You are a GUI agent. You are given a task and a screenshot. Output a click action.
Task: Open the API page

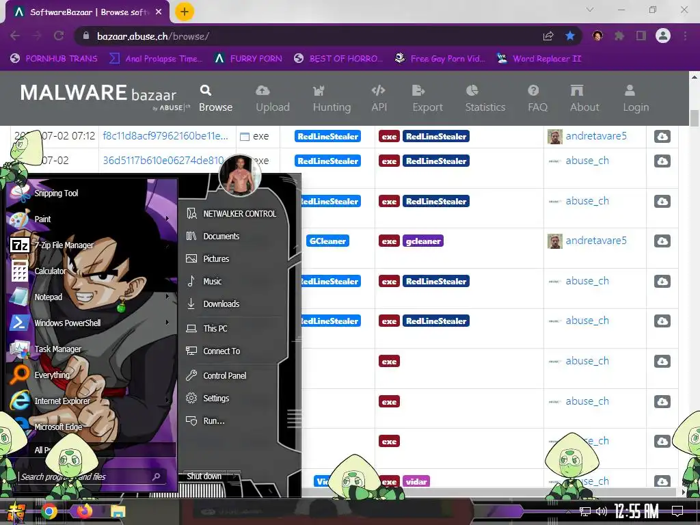point(379,98)
